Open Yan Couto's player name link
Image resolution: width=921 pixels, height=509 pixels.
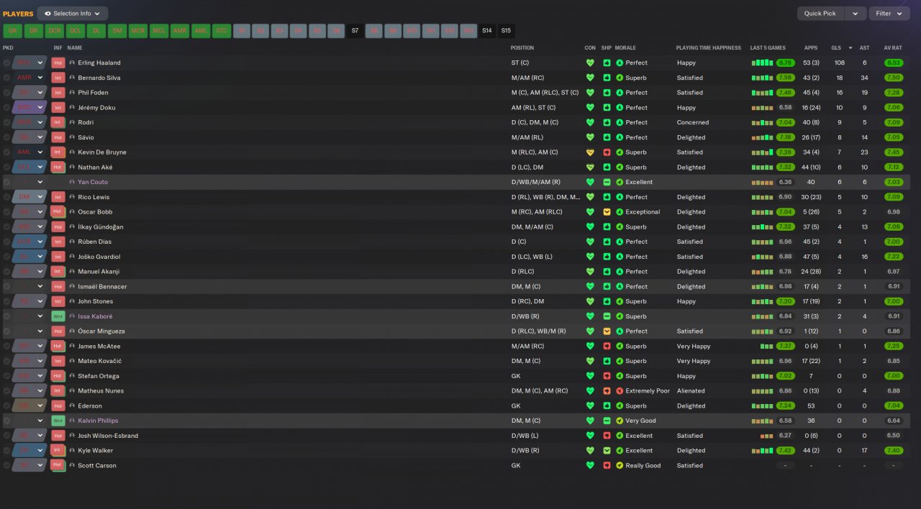(x=93, y=182)
